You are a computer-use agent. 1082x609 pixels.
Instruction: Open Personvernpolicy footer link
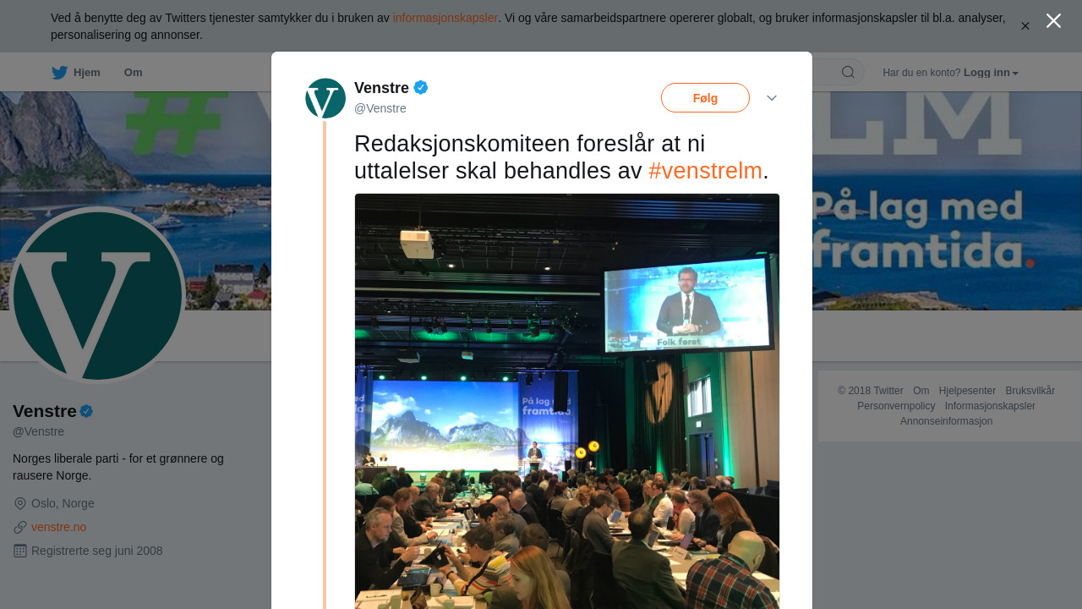(896, 406)
